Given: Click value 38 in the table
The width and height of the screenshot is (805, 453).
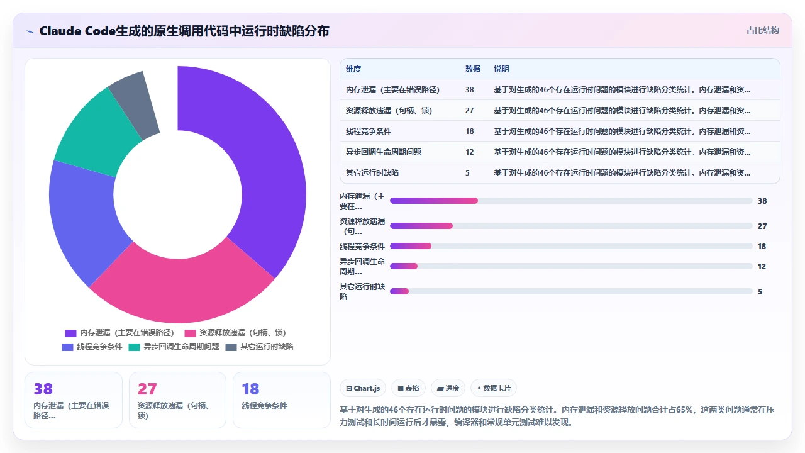Looking at the screenshot, I should [x=470, y=89].
